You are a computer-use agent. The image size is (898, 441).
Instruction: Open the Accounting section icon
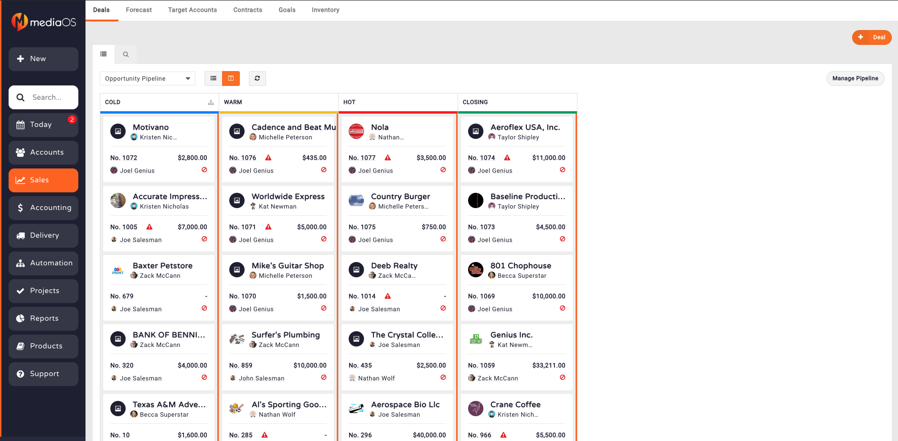(20, 208)
